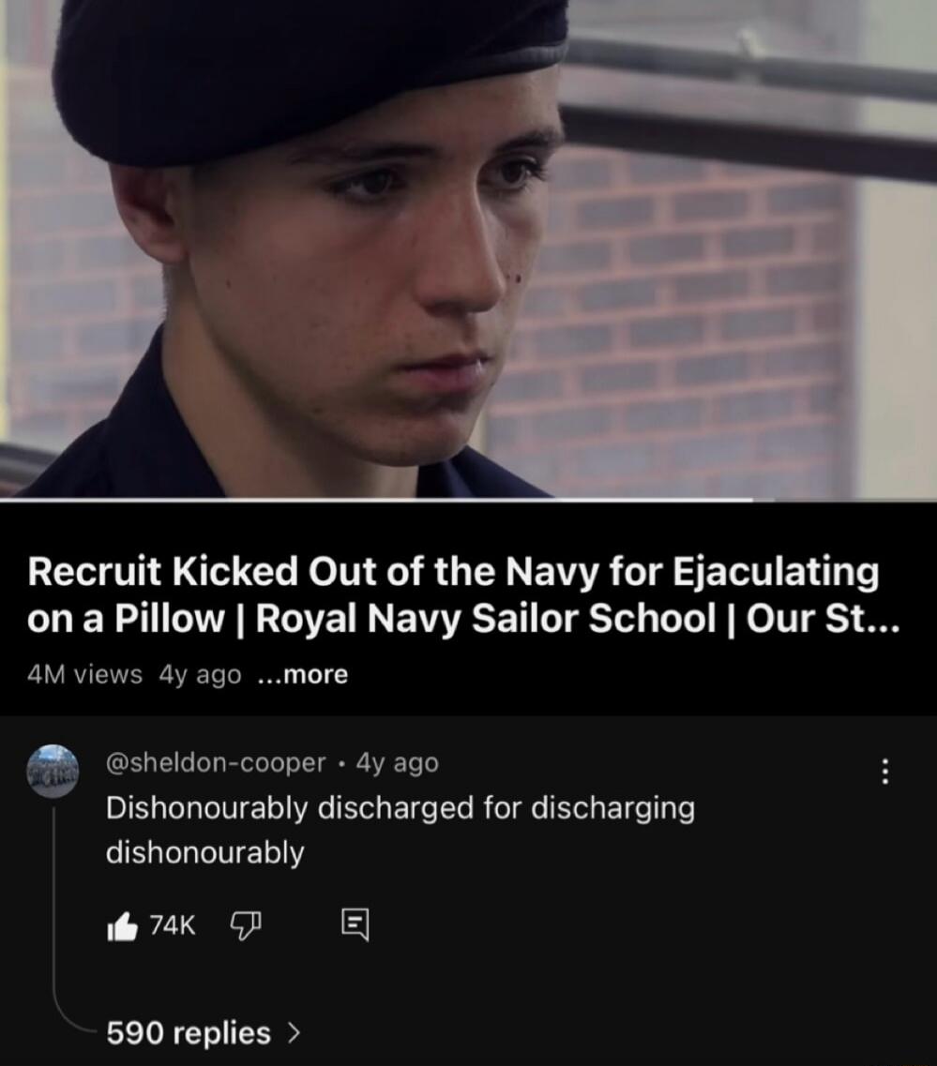
Task: Tap the reply icon on comment
Action: [x=355, y=924]
